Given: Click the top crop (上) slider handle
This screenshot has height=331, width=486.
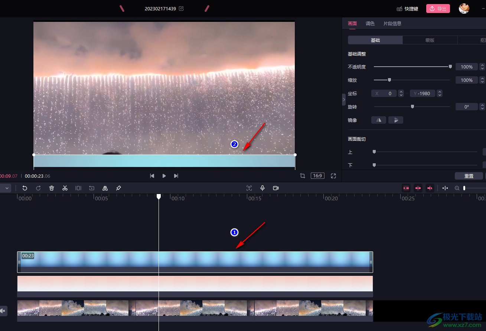Looking at the screenshot, I should click(x=374, y=151).
